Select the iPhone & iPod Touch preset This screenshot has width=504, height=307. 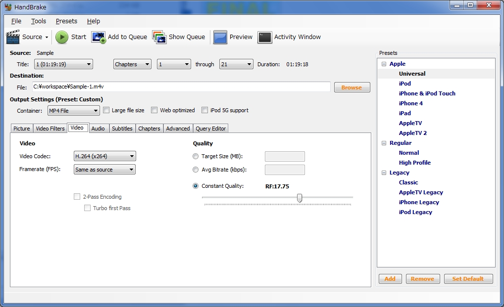pos(427,93)
